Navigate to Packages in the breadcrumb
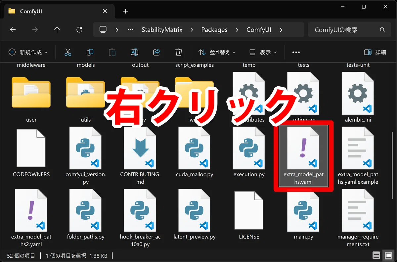The image size is (397, 262). click(x=214, y=30)
